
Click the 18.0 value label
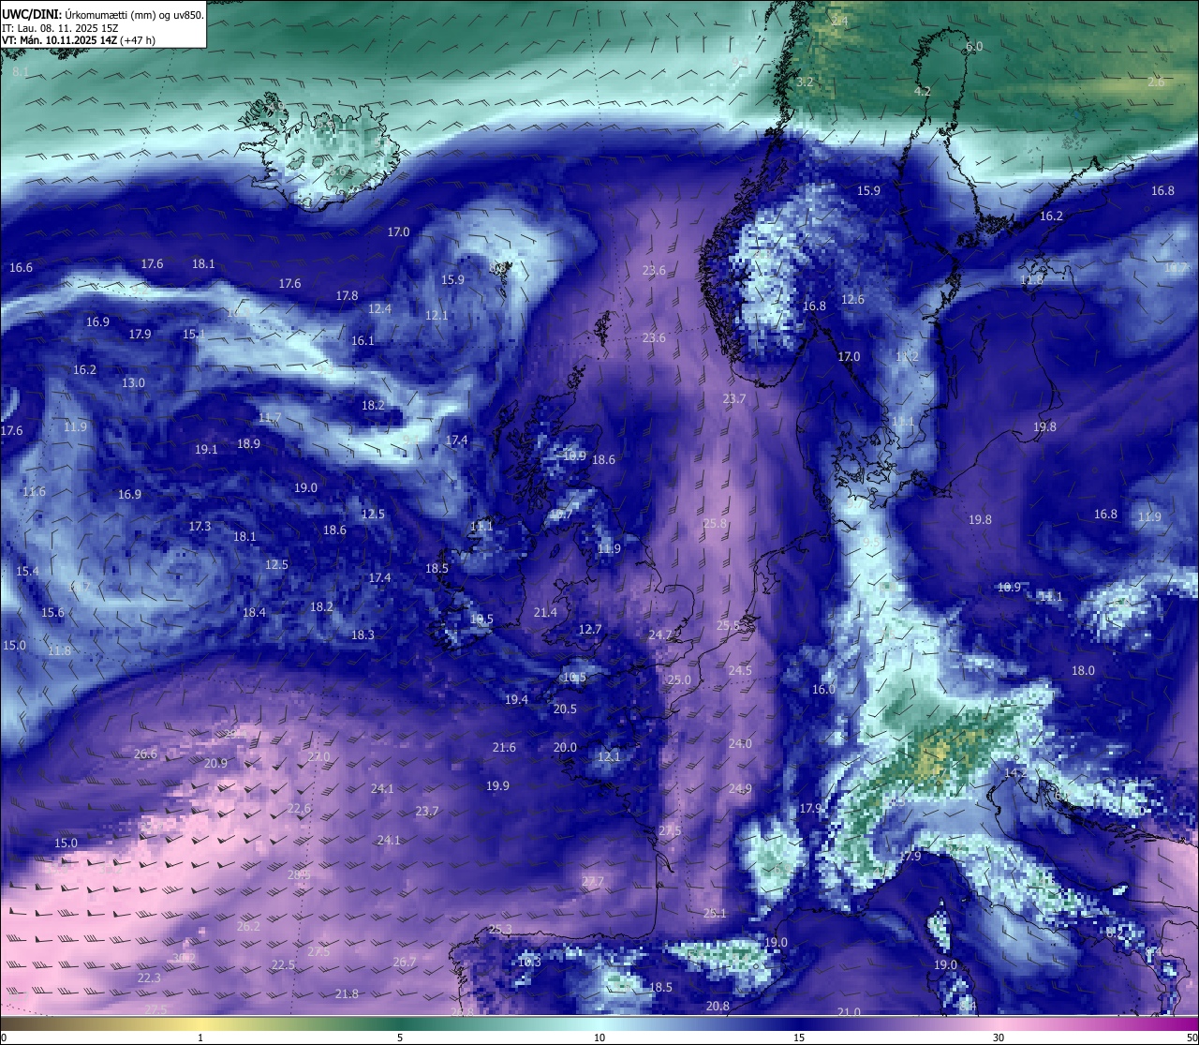1083,670
